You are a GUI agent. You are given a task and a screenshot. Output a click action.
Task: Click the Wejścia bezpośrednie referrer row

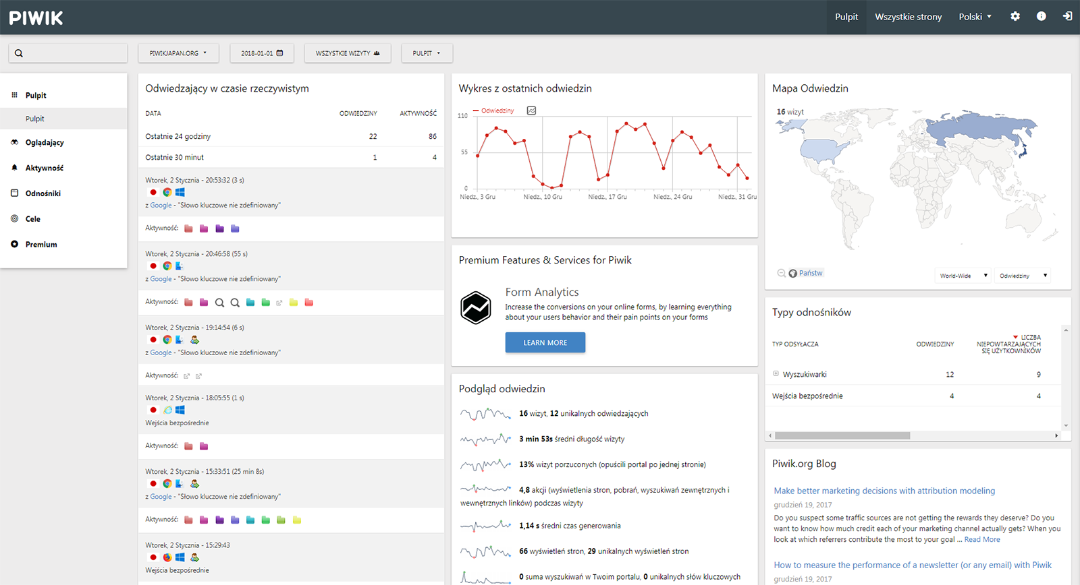[913, 396]
